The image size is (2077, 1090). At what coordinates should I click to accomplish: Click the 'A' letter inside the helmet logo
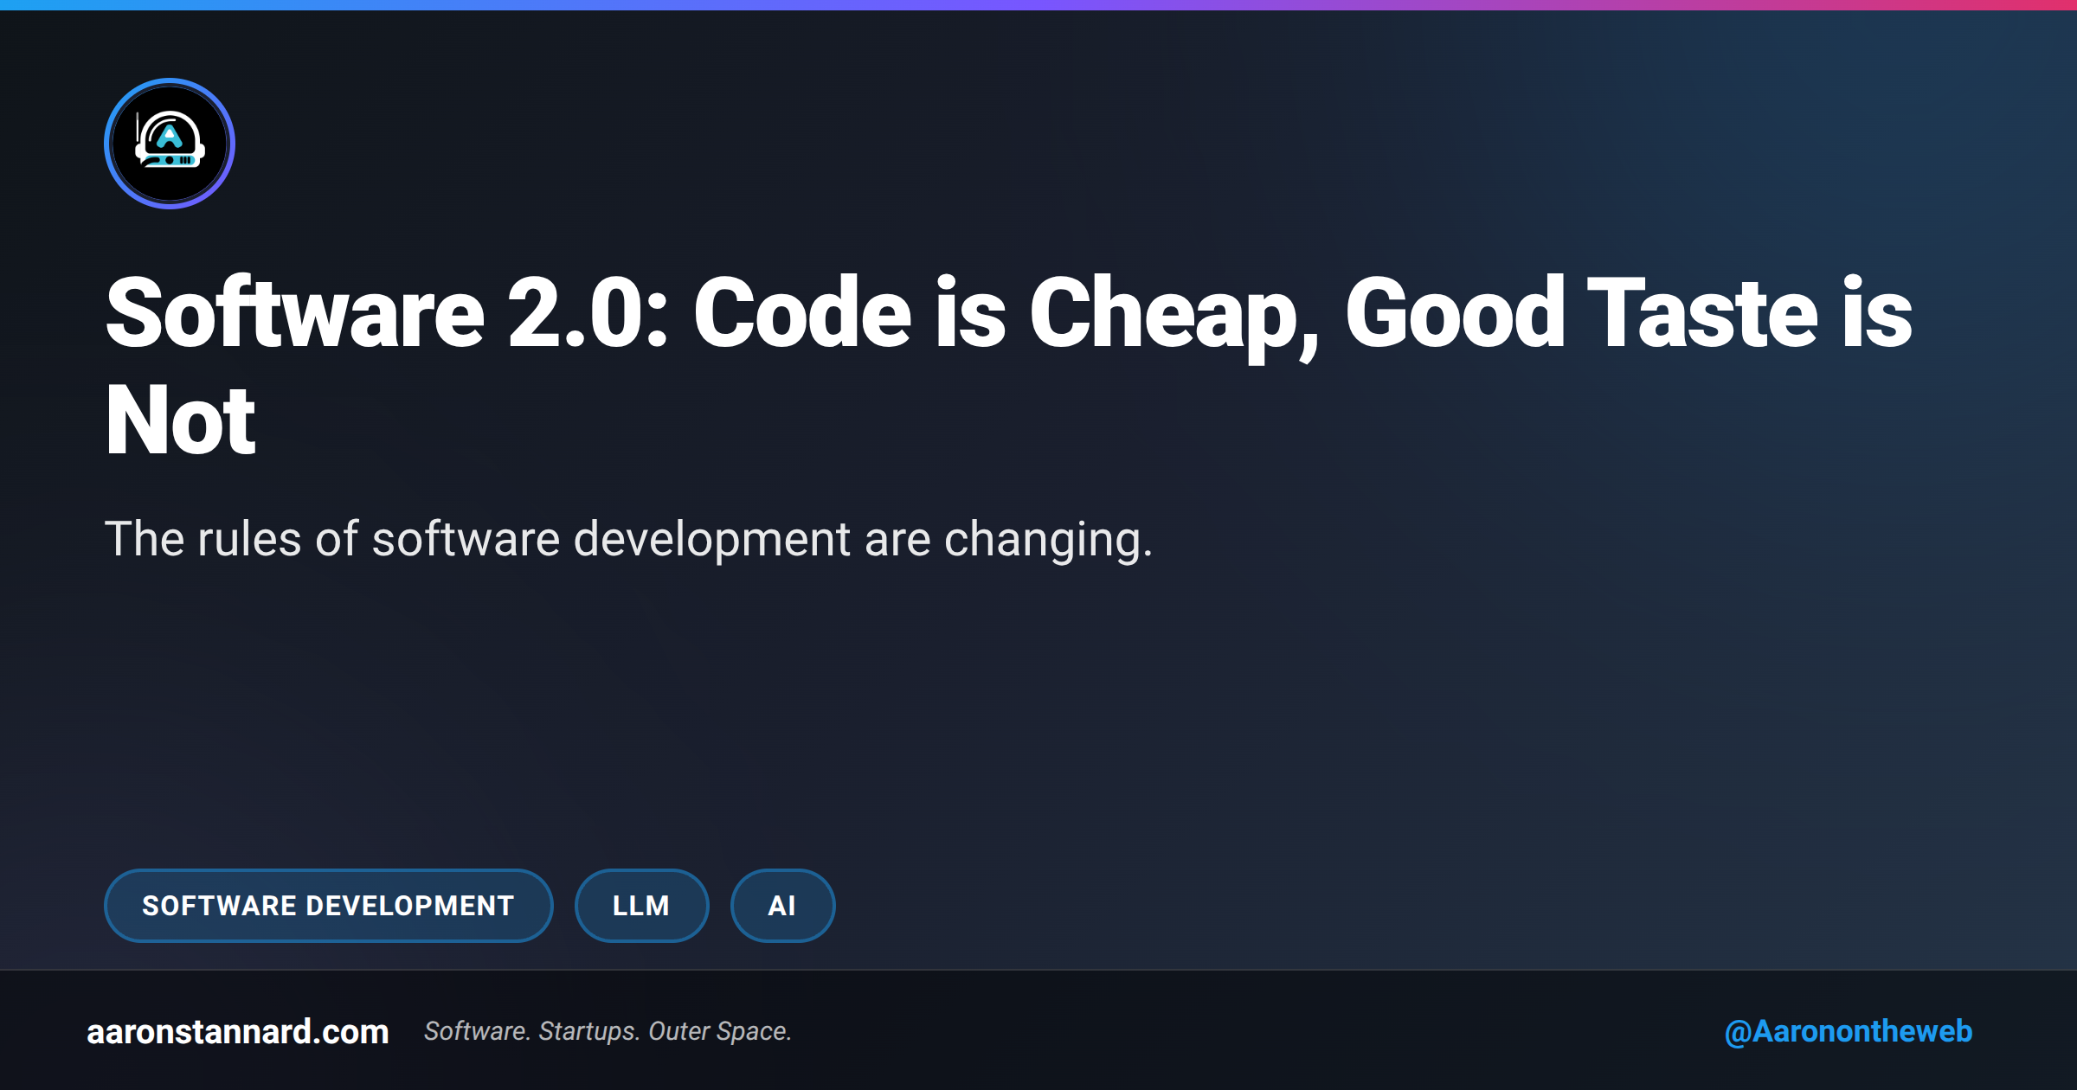point(170,137)
